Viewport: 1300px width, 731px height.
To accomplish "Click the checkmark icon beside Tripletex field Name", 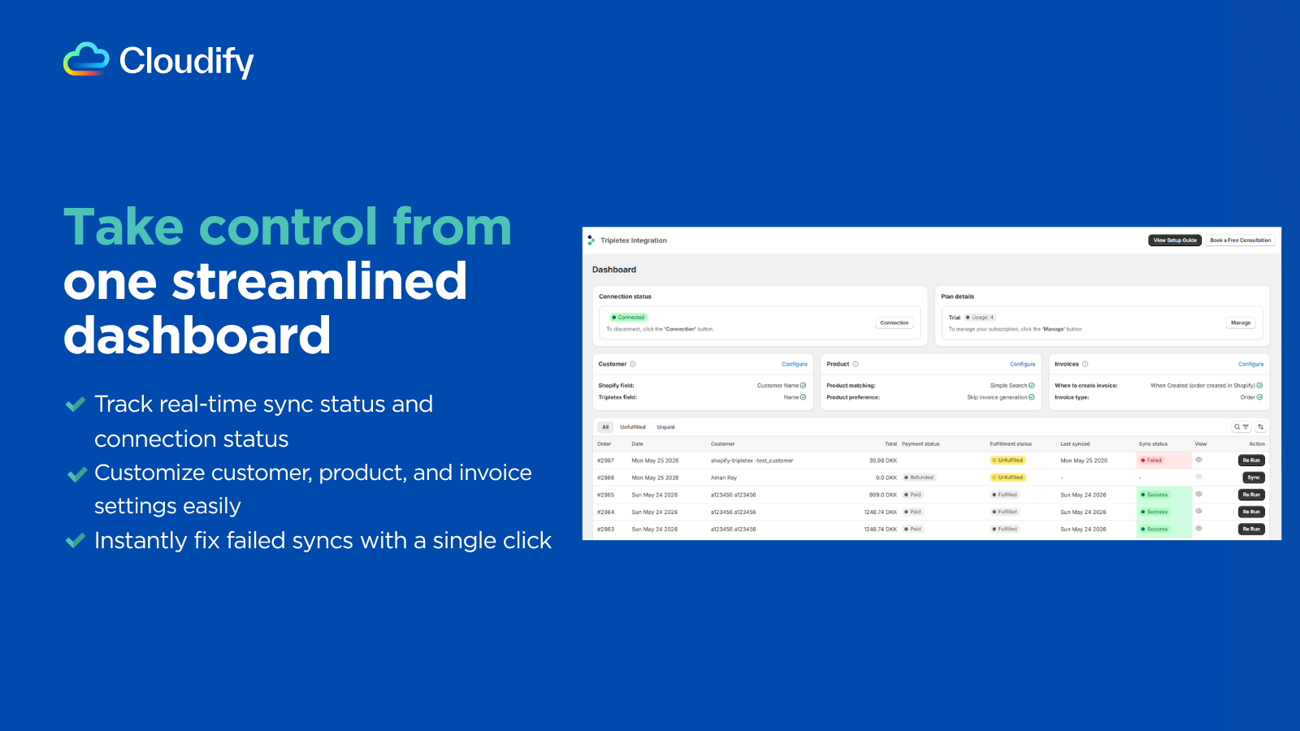I will pos(803,397).
